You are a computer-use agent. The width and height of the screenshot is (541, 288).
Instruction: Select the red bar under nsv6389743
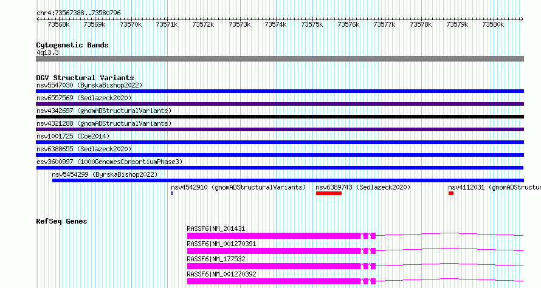329,193
